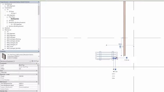This screenshot has height=92, width=164.
Task: Select the W52_Leidingen_Riolering tree item
Action: (x=14, y=39)
